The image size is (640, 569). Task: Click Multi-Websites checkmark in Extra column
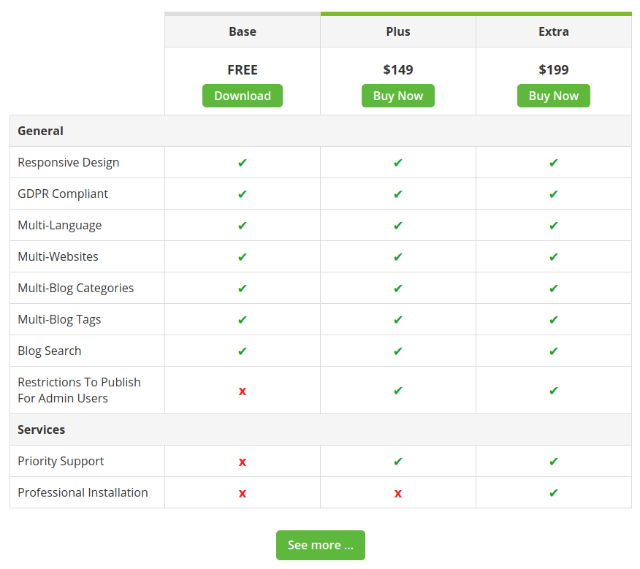point(554,257)
